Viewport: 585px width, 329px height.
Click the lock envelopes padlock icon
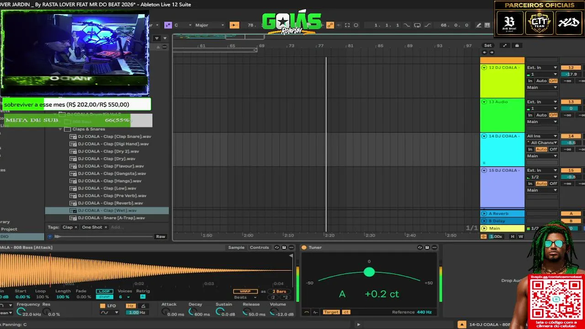coord(517,45)
